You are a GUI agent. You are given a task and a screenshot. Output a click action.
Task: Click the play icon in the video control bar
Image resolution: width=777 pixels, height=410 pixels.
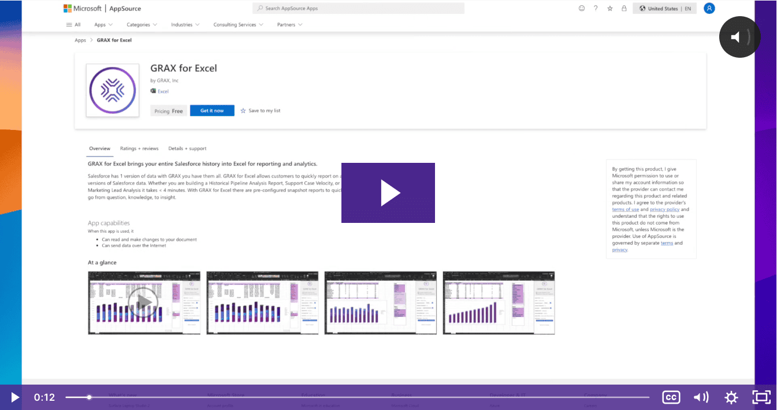point(15,397)
